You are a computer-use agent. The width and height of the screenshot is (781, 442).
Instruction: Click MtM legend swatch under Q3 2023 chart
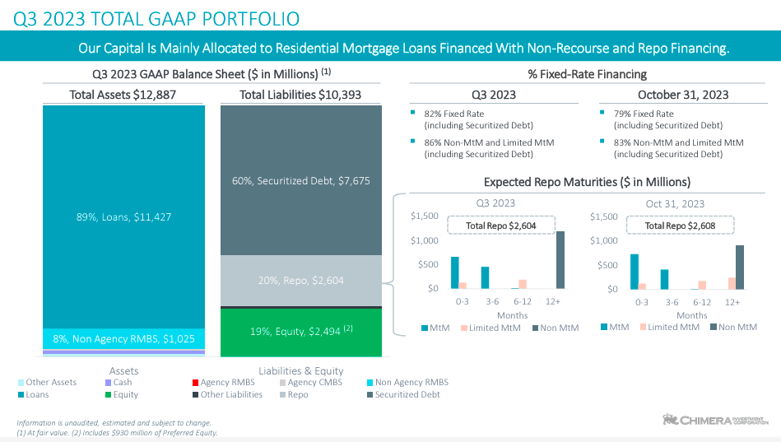425,328
